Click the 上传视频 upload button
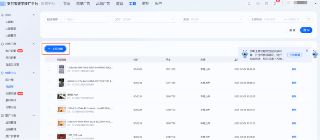This screenshot has width=320, height=140. (55, 49)
